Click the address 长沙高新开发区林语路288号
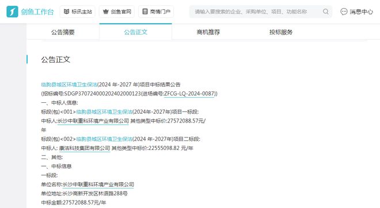The height and width of the screenshot is (208, 380). [95, 194]
